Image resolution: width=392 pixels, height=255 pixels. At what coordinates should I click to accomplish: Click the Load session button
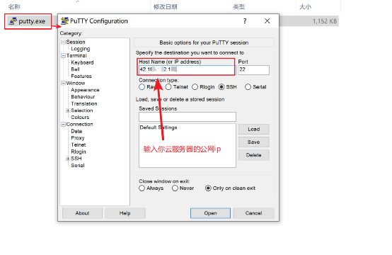[254, 129]
